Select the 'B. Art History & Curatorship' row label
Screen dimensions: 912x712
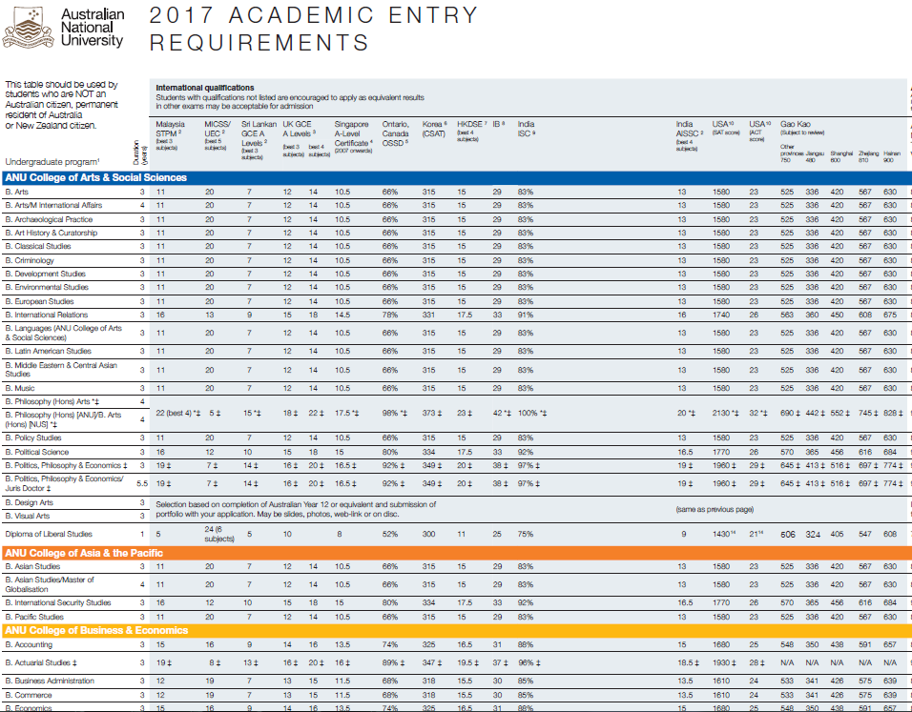[52, 233]
